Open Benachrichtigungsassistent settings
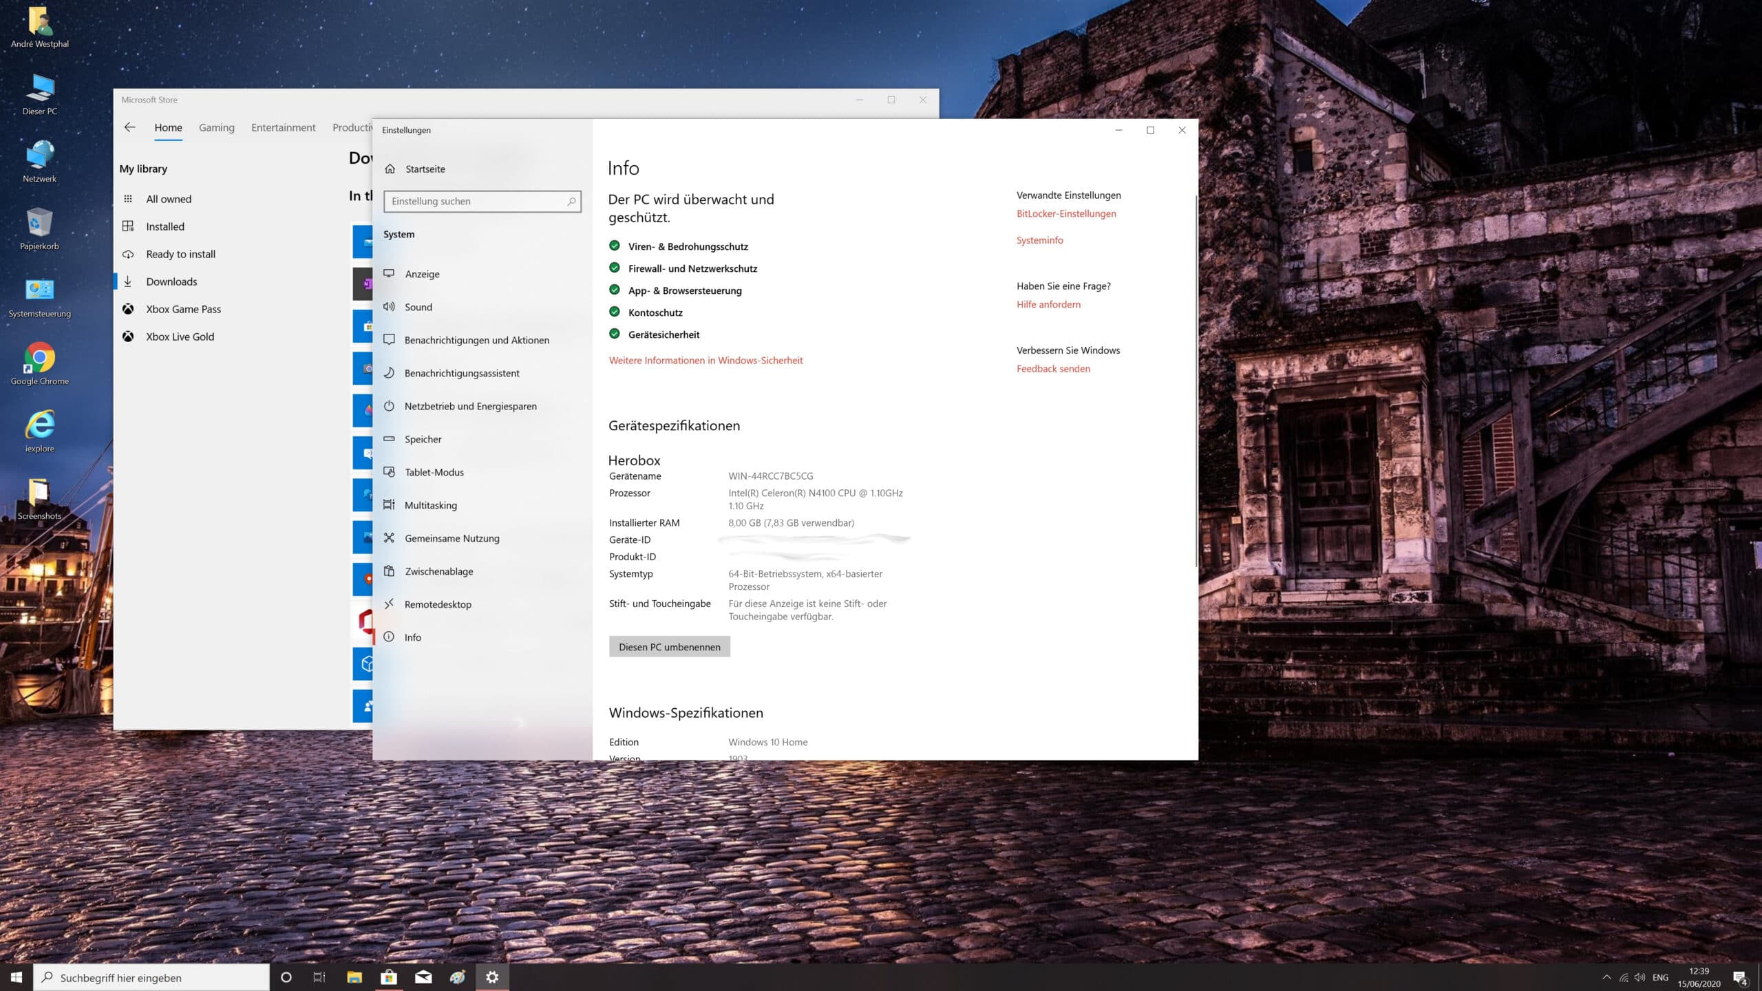Viewport: 1762px width, 991px height. tap(482, 373)
